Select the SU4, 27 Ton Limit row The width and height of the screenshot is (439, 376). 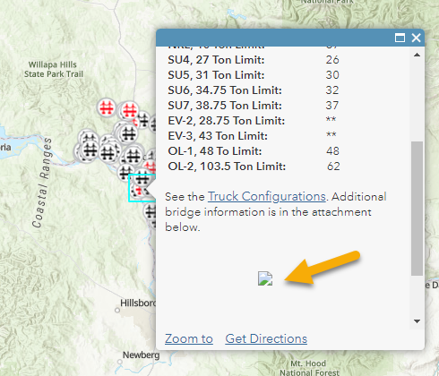[254, 60]
